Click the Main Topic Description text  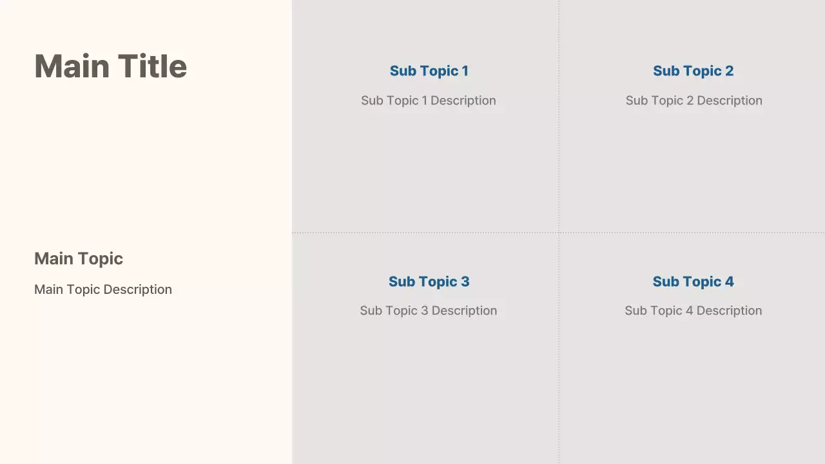pos(103,289)
